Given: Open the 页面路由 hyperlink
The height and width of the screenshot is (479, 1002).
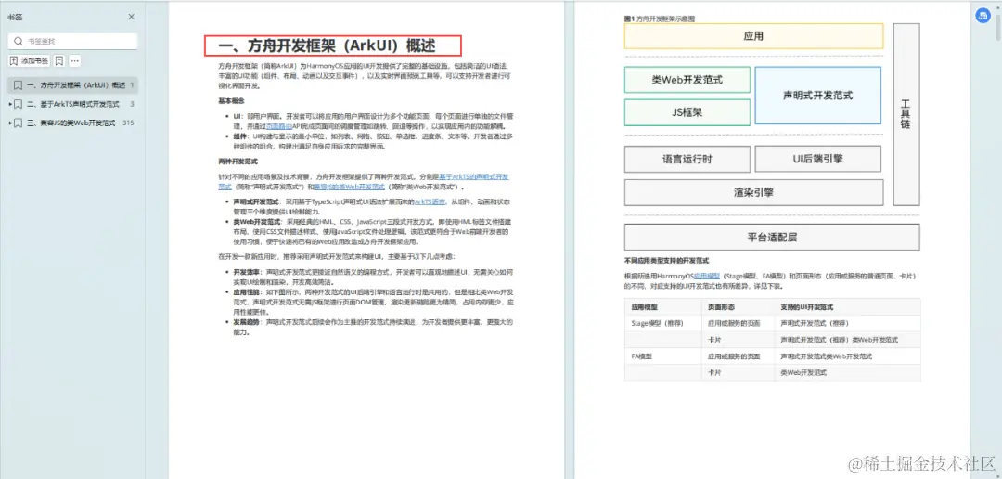Looking at the screenshot, I should click(x=278, y=126).
